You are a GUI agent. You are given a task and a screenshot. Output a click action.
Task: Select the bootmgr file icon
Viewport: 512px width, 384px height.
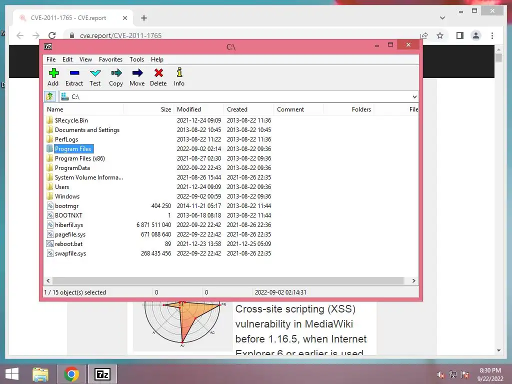click(50, 205)
